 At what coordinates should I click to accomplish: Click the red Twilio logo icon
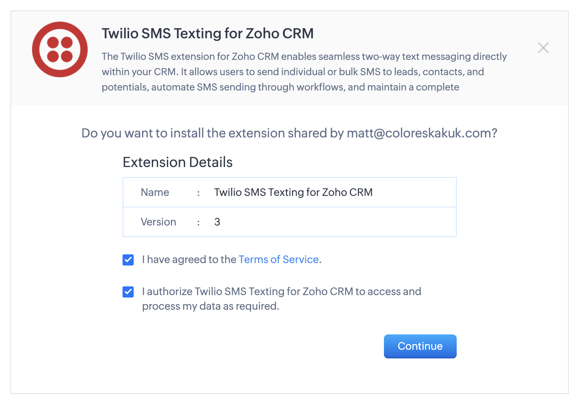click(x=60, y=49)
